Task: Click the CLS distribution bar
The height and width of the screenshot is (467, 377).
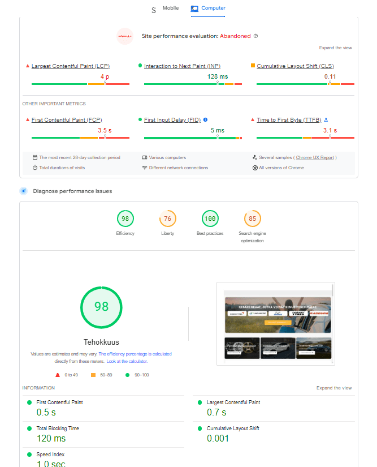Action: [305, 84]
